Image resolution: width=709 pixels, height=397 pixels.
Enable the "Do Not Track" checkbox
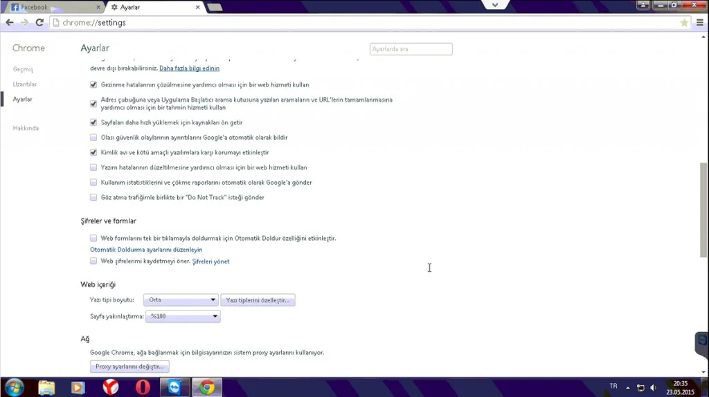click(x=93, y=198)
